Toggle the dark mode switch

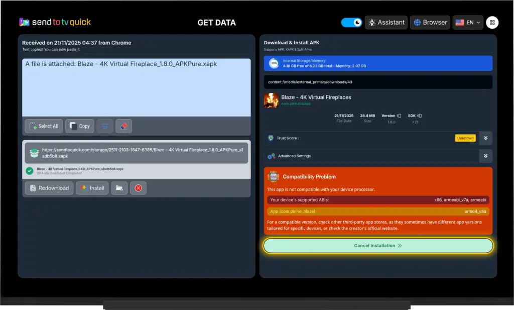click(351, 23)
